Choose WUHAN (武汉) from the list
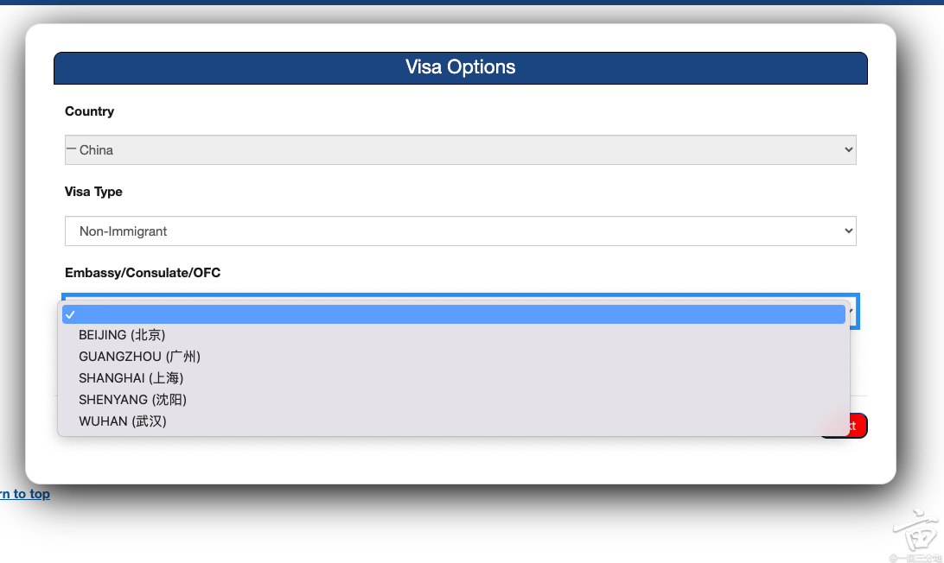This screenshot has width=944, height=563. tap(122, 421)
